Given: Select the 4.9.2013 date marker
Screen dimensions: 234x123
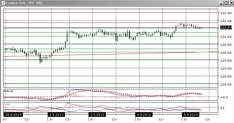Looking at the screenshot, I should [144, 115].
